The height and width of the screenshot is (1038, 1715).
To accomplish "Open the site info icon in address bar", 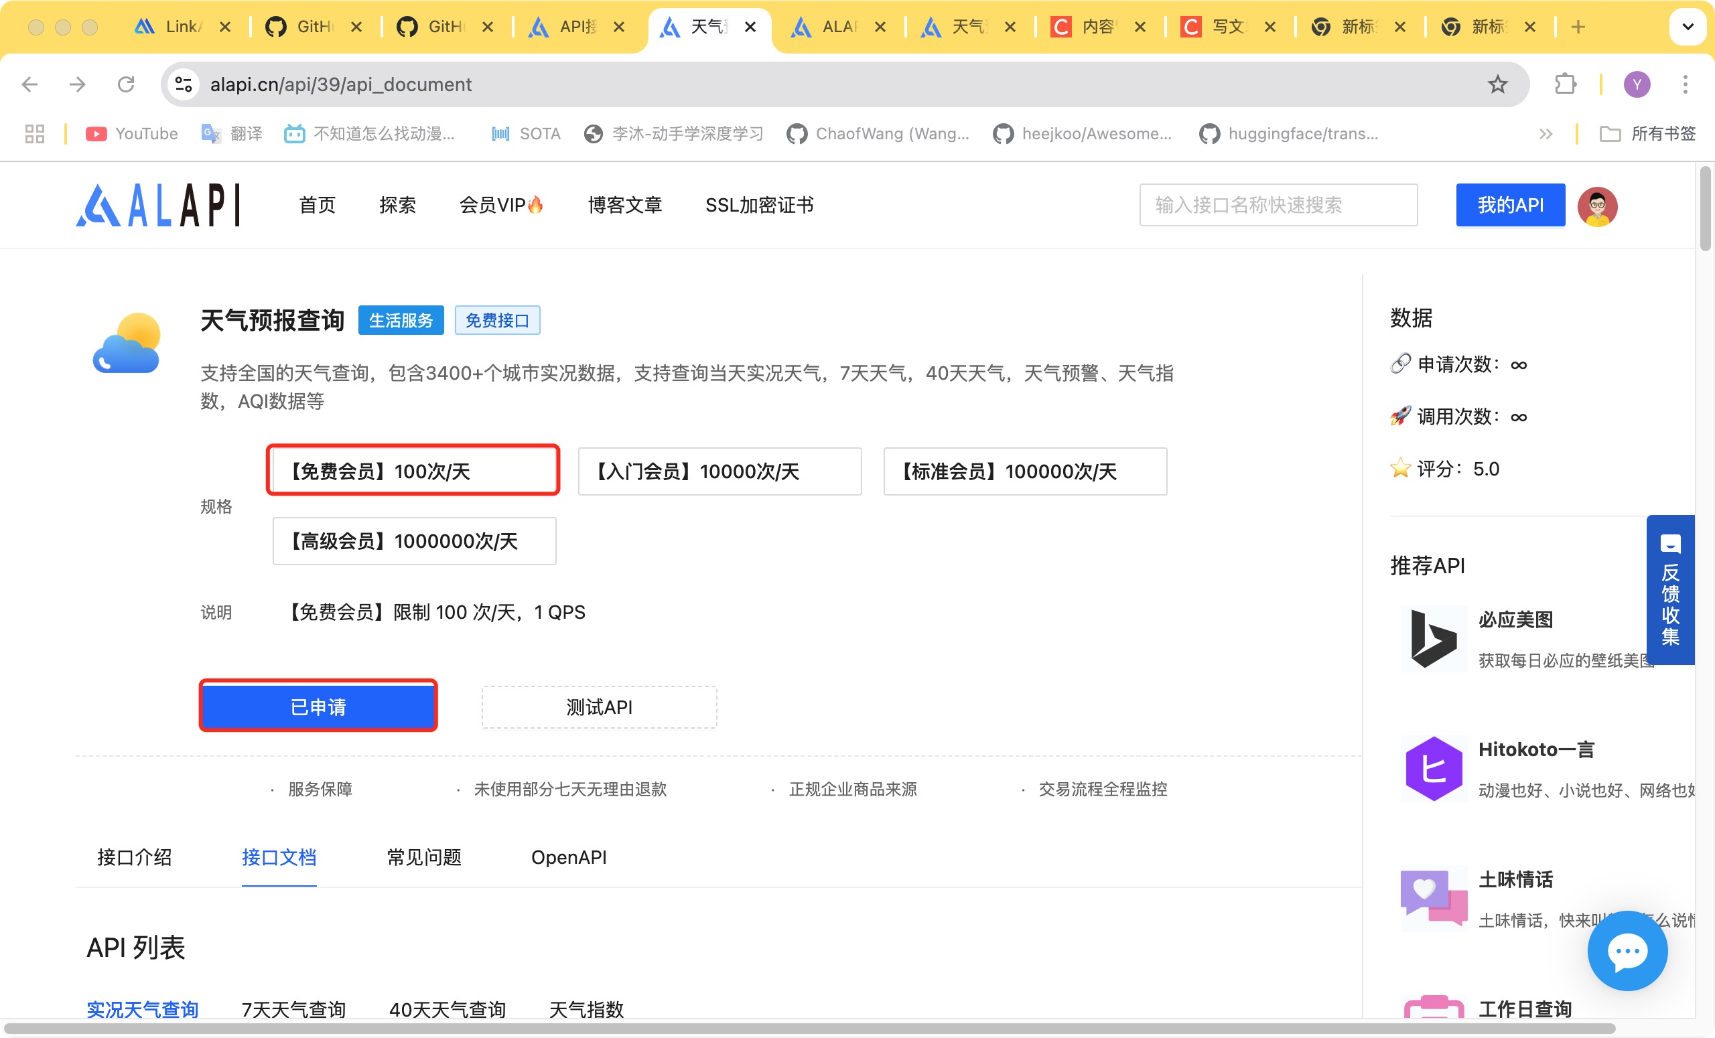I will click(x=184, y=85).
